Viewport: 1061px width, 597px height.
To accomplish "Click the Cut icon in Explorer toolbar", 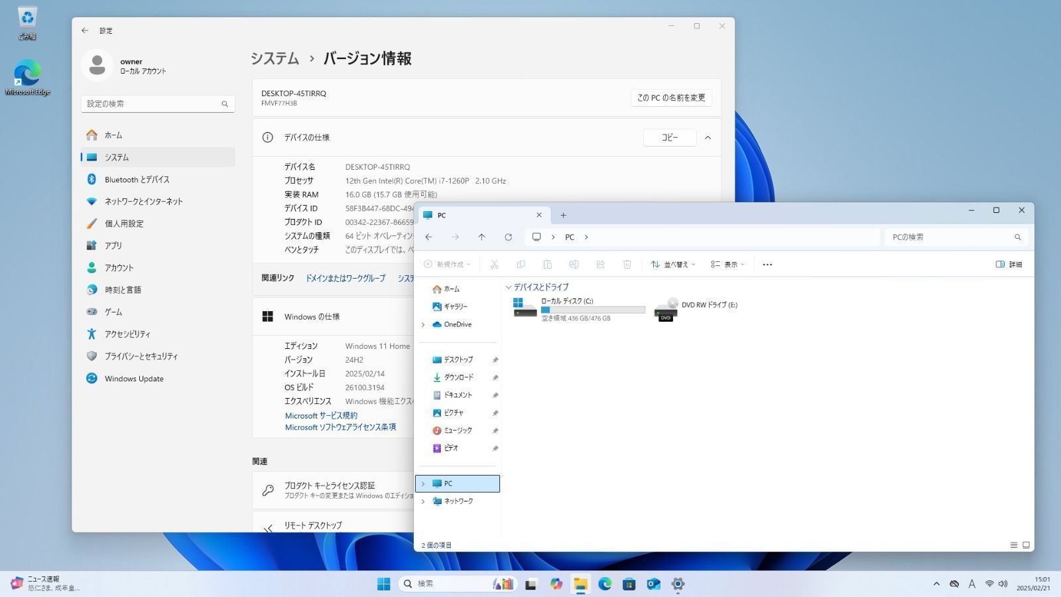I will point(494,264).
